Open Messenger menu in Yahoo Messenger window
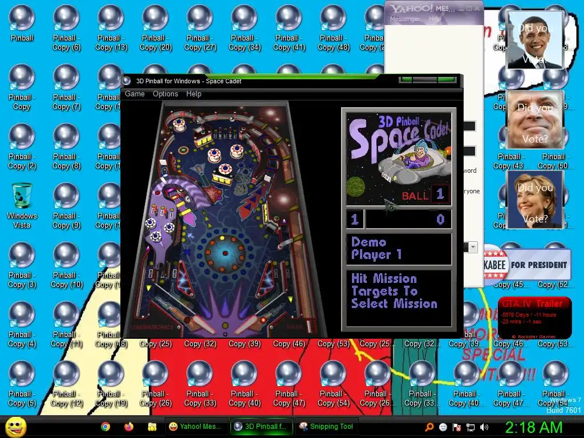Viewport: 584px width, 438px height. tap(404, 19)
